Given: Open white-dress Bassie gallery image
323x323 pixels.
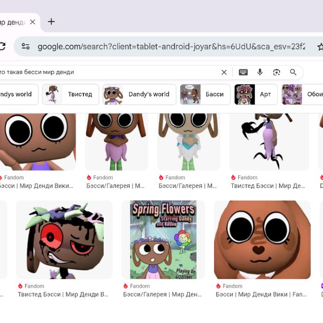Looking at the screenshot, I should [x=188, y=142].
